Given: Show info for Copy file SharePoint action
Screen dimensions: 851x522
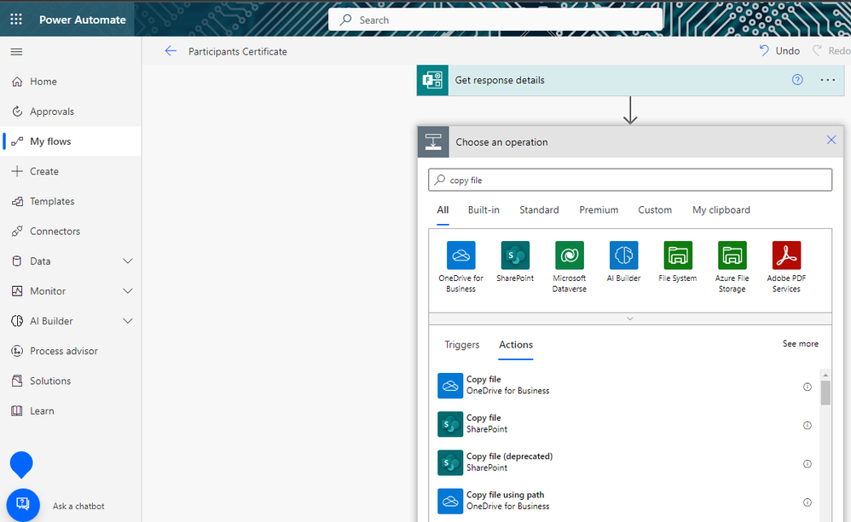Looking at the screenshot, I should [x=807, y=425].
